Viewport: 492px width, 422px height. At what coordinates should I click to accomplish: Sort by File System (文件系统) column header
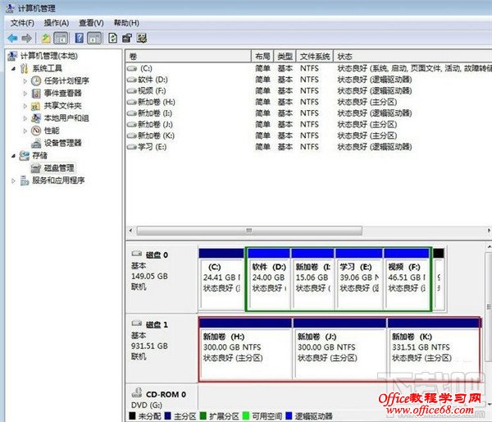(x=315, y=57)
